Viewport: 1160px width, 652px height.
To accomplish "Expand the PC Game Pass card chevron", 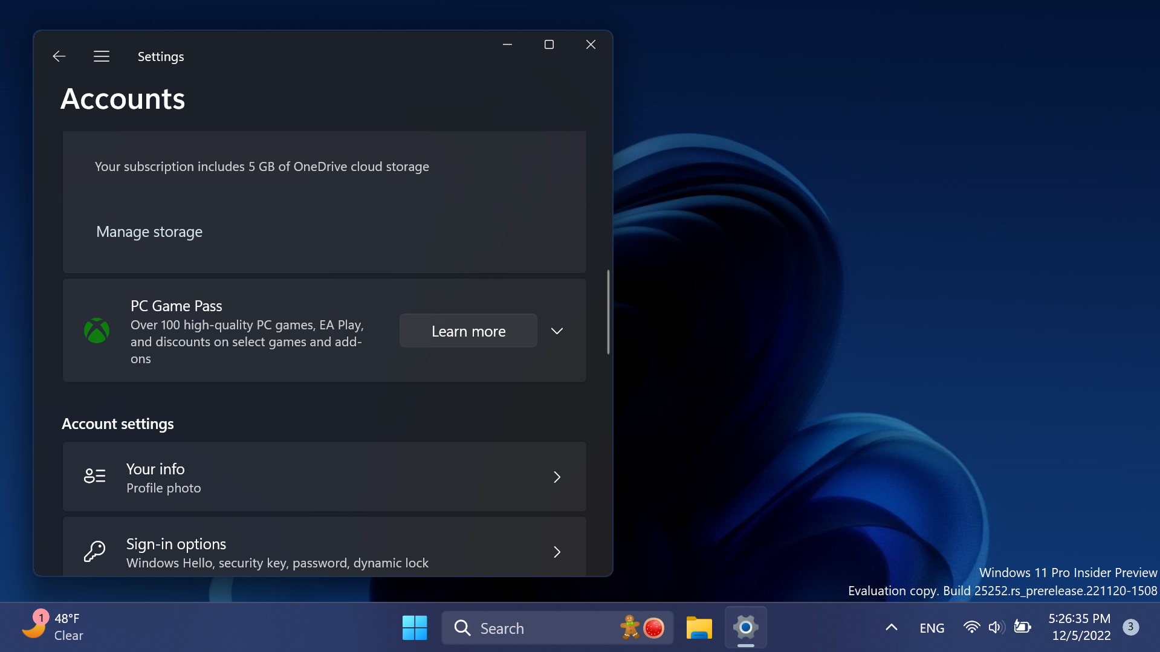I will pyautogui.click(x=557, y=331).
